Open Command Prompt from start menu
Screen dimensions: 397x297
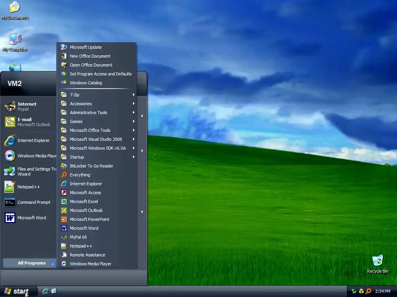(29, 202)
